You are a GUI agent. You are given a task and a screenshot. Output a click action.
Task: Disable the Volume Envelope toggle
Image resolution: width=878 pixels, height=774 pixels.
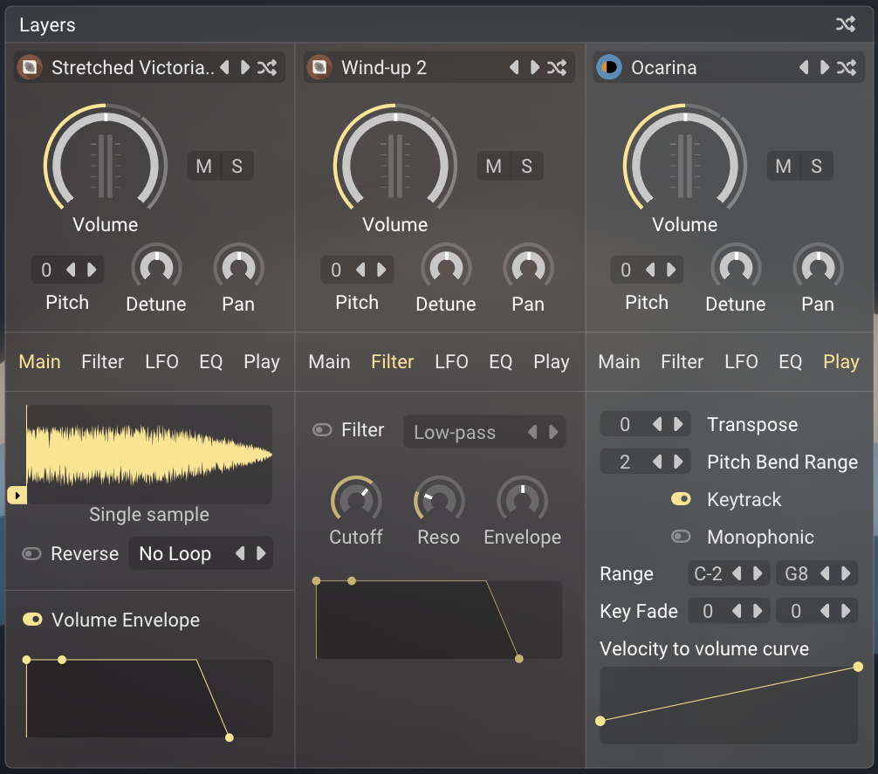click(x=33, y=620)
